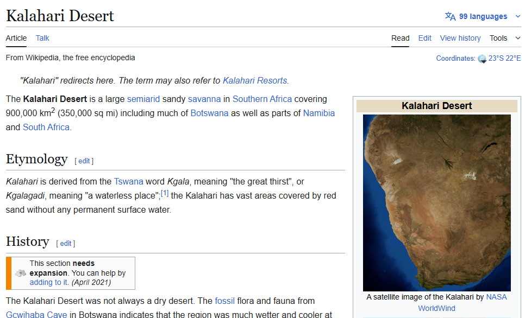Switch to the Article tab
This screenshot has height=318, width=525.
(16, 38)
